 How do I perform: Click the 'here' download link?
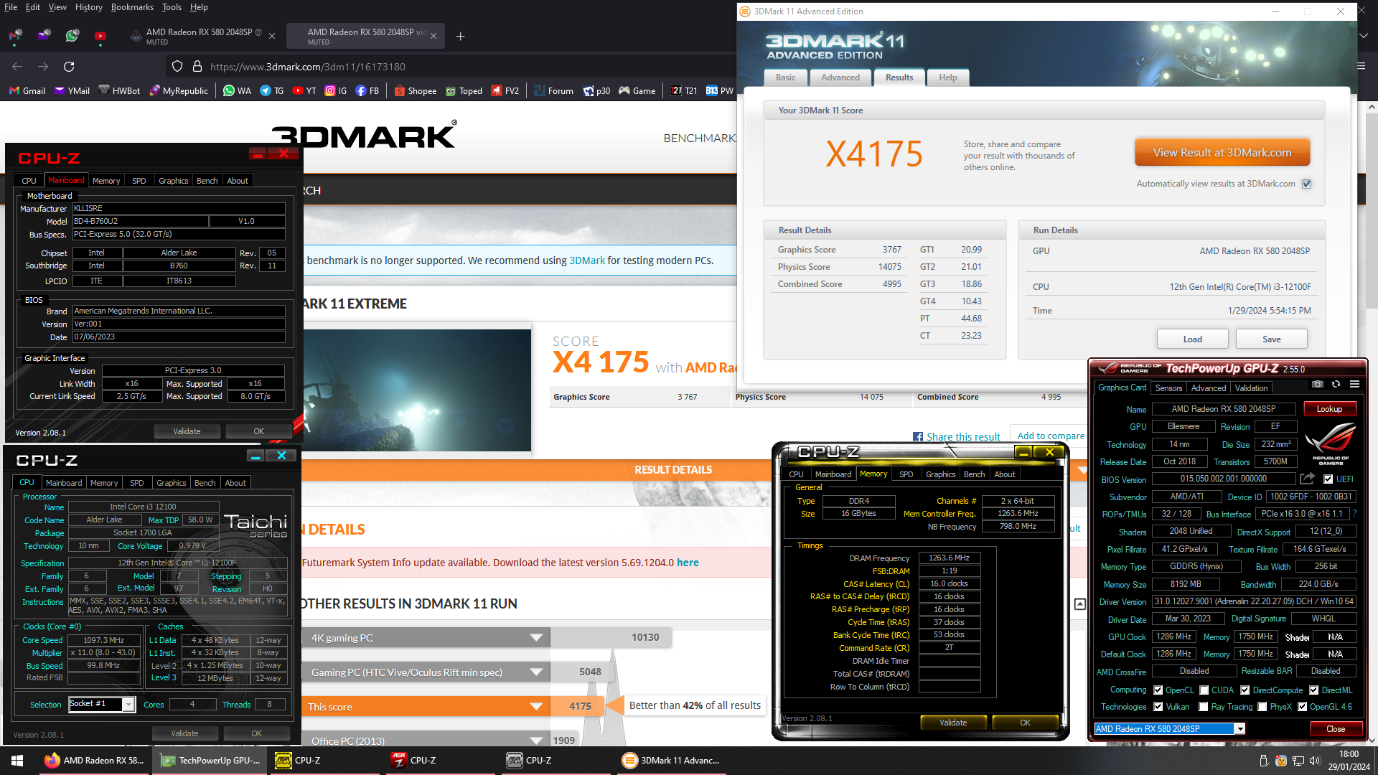click(688, 563)
